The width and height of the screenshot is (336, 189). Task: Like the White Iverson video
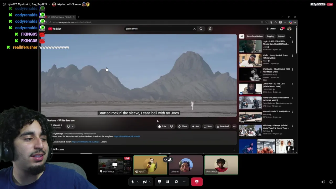(x=162, y=126)
